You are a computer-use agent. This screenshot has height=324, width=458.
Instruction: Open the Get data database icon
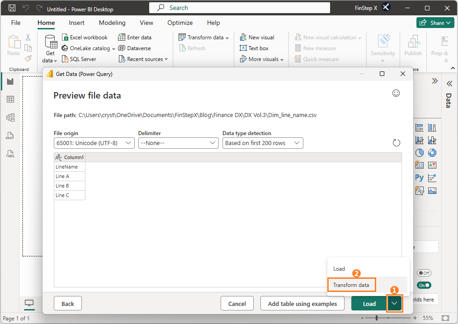coord(51,42)
